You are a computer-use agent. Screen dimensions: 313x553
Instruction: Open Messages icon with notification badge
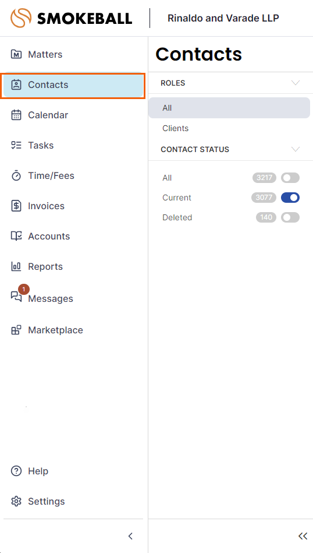pyautogui.click(x=17, y=295)
